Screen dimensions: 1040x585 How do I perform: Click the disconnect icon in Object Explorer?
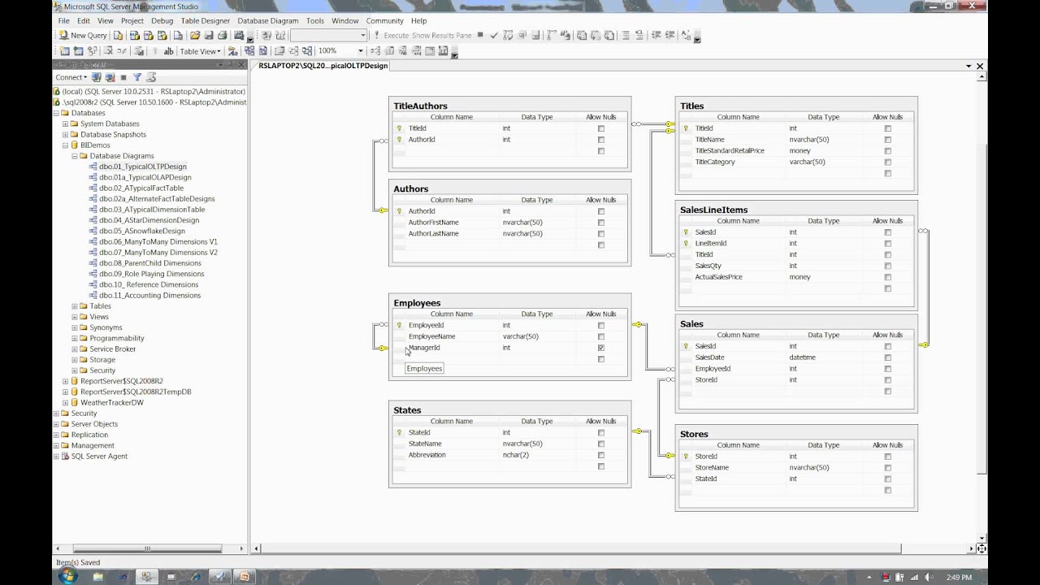pyautogui.click(x=110, y=77)
